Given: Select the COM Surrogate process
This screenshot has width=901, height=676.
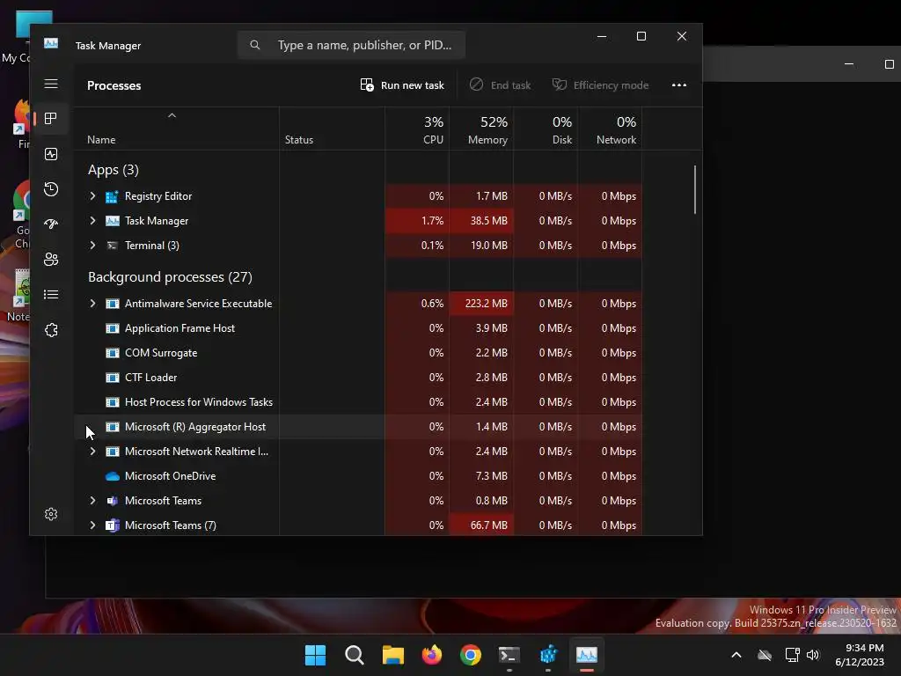Looking at the screenshot, I should [x=358, y=353].
